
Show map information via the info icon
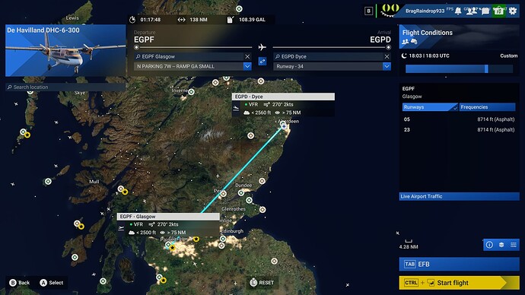tap(489, 245)
